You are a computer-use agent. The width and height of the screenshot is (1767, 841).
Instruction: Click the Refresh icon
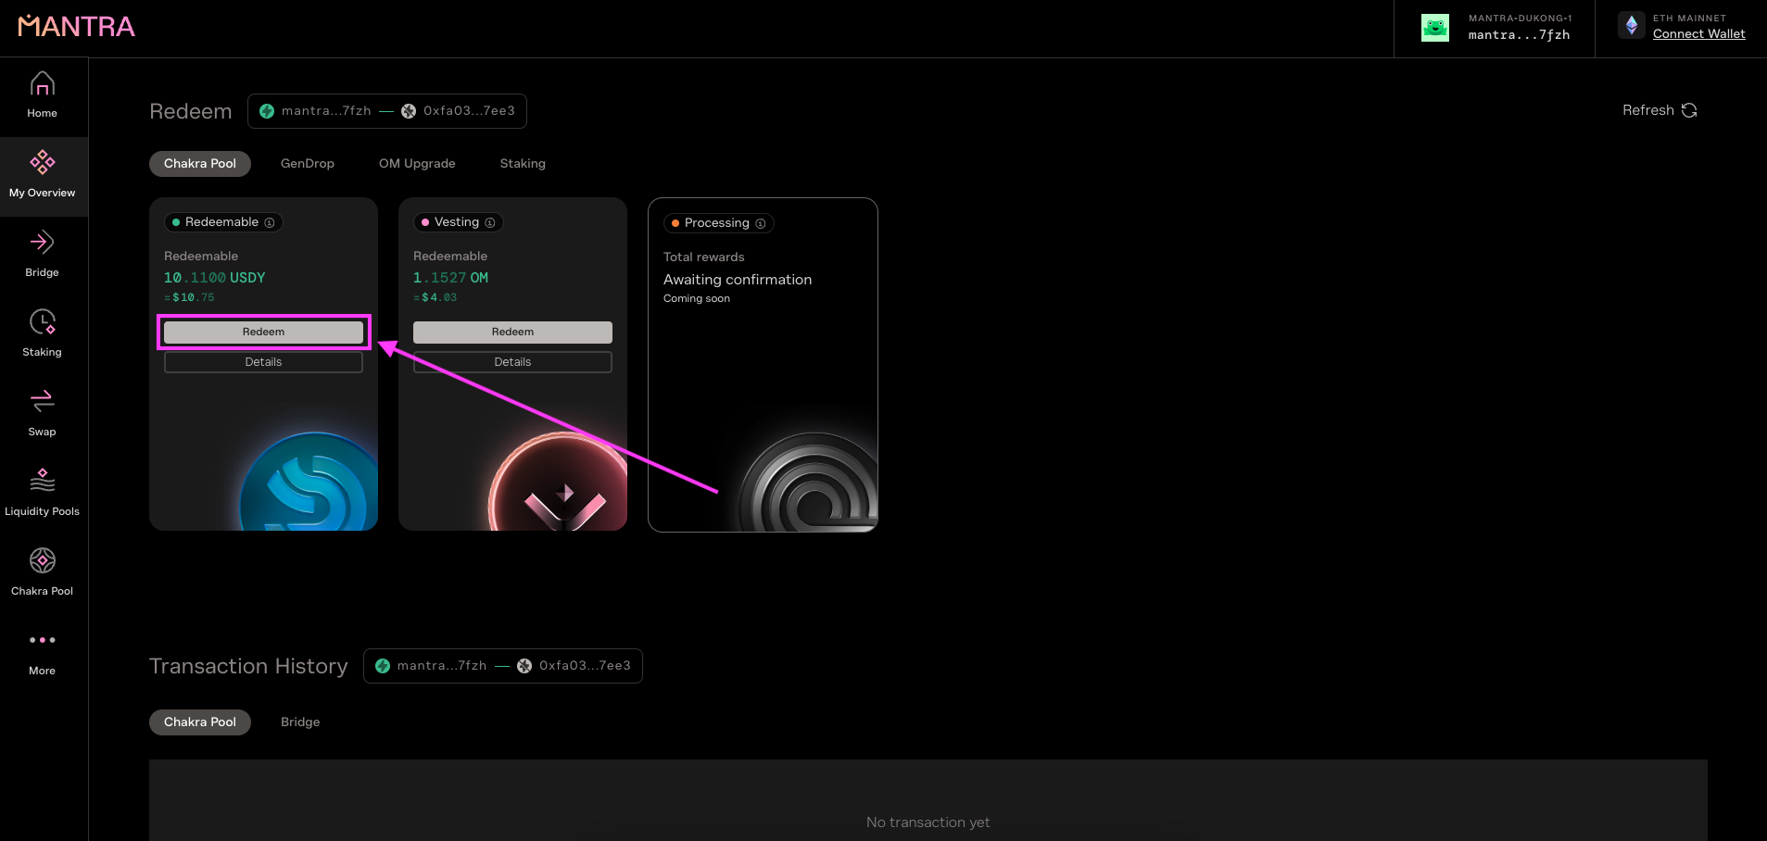[x=1688, y=110]
